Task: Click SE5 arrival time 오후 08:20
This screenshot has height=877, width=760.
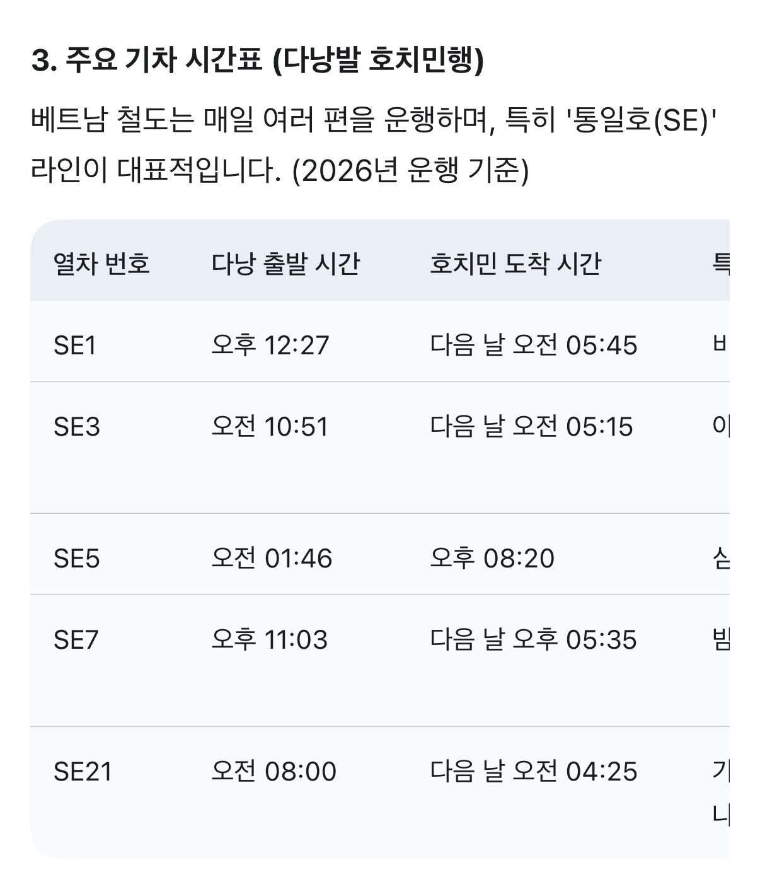Action: [x=492, y=559]
